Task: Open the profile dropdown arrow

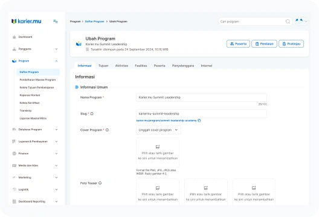Action: pyautogui.click(x=306, y=21)
